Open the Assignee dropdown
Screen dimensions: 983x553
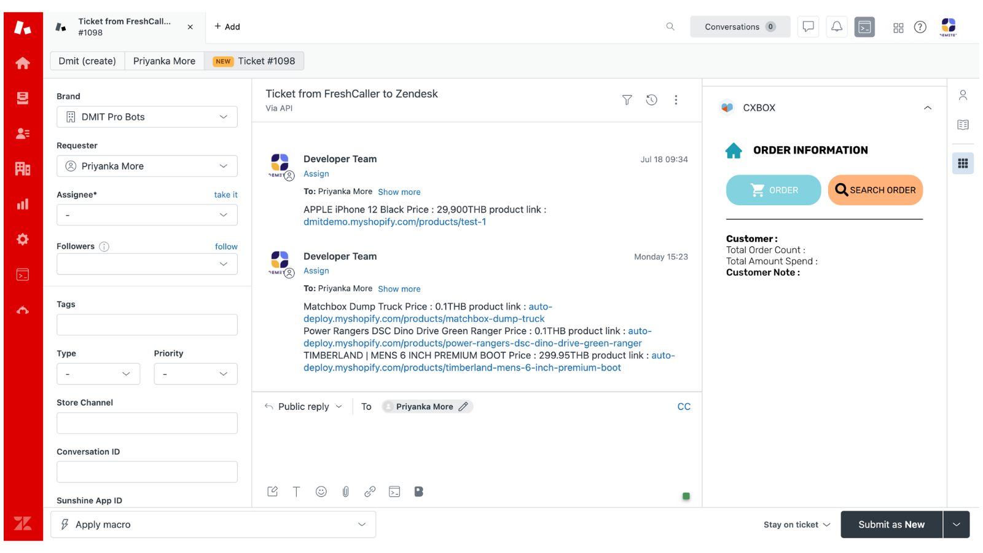[x=147, y=215]
